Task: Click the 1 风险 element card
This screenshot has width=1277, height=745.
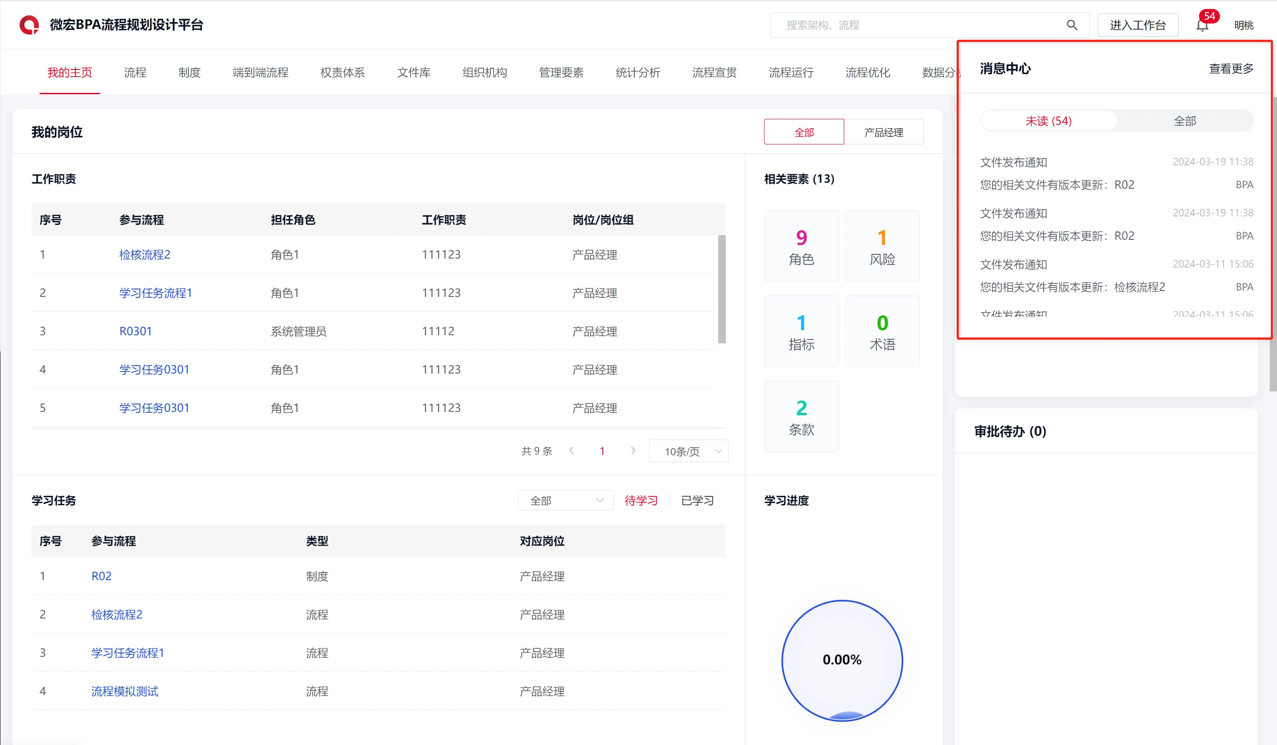Action: 882,246
